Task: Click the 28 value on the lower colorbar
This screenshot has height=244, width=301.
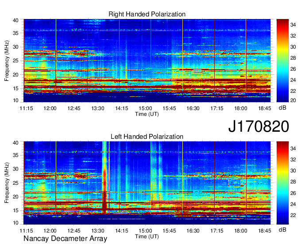Action: (293, 182)
